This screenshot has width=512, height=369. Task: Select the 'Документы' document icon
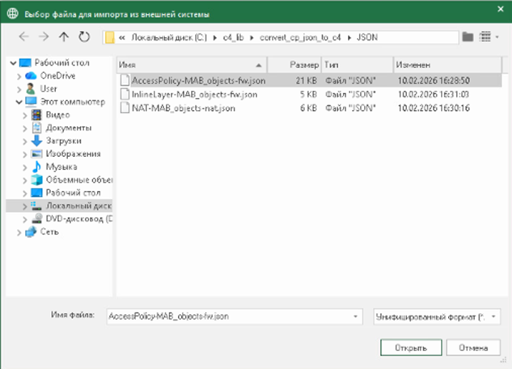(36, 128)
